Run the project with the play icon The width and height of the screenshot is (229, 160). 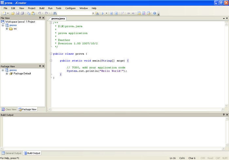click(103, 13)
